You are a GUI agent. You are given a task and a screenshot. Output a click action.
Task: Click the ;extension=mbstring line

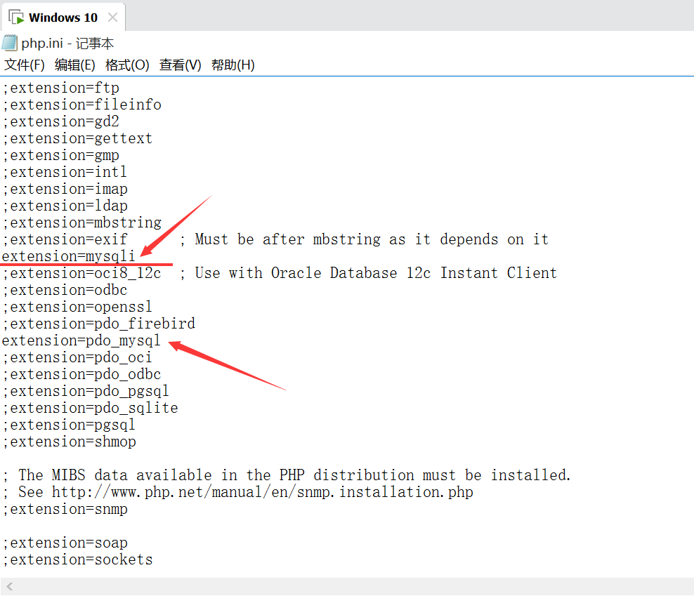point(79,222)
